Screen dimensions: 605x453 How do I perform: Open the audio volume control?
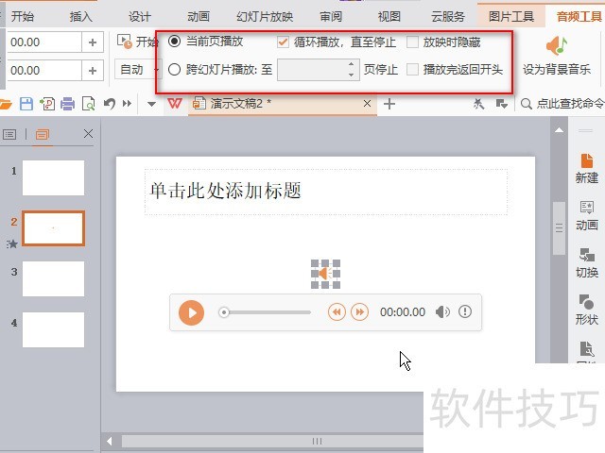tap(442, 312)
